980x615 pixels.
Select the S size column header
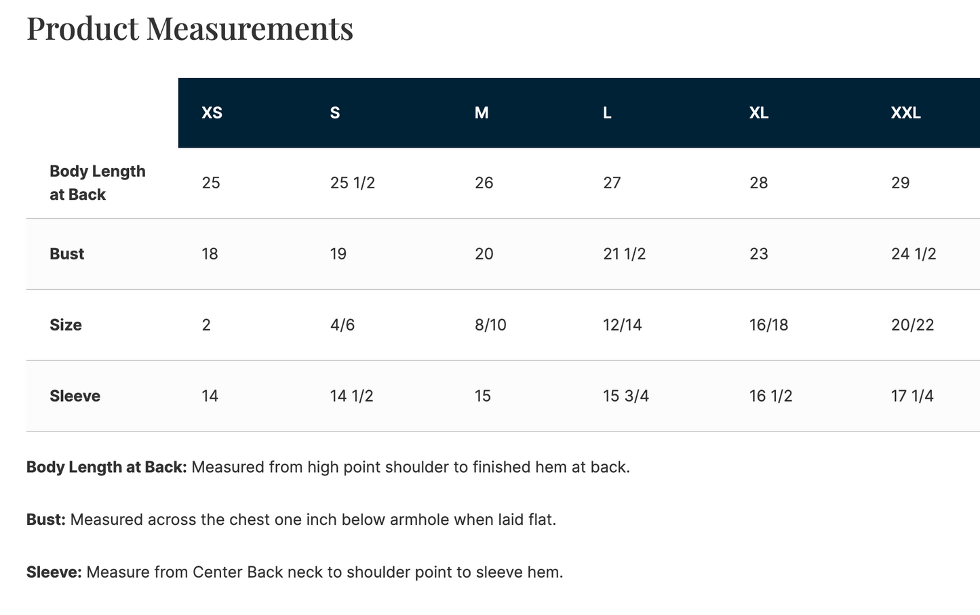click(335, 113)
